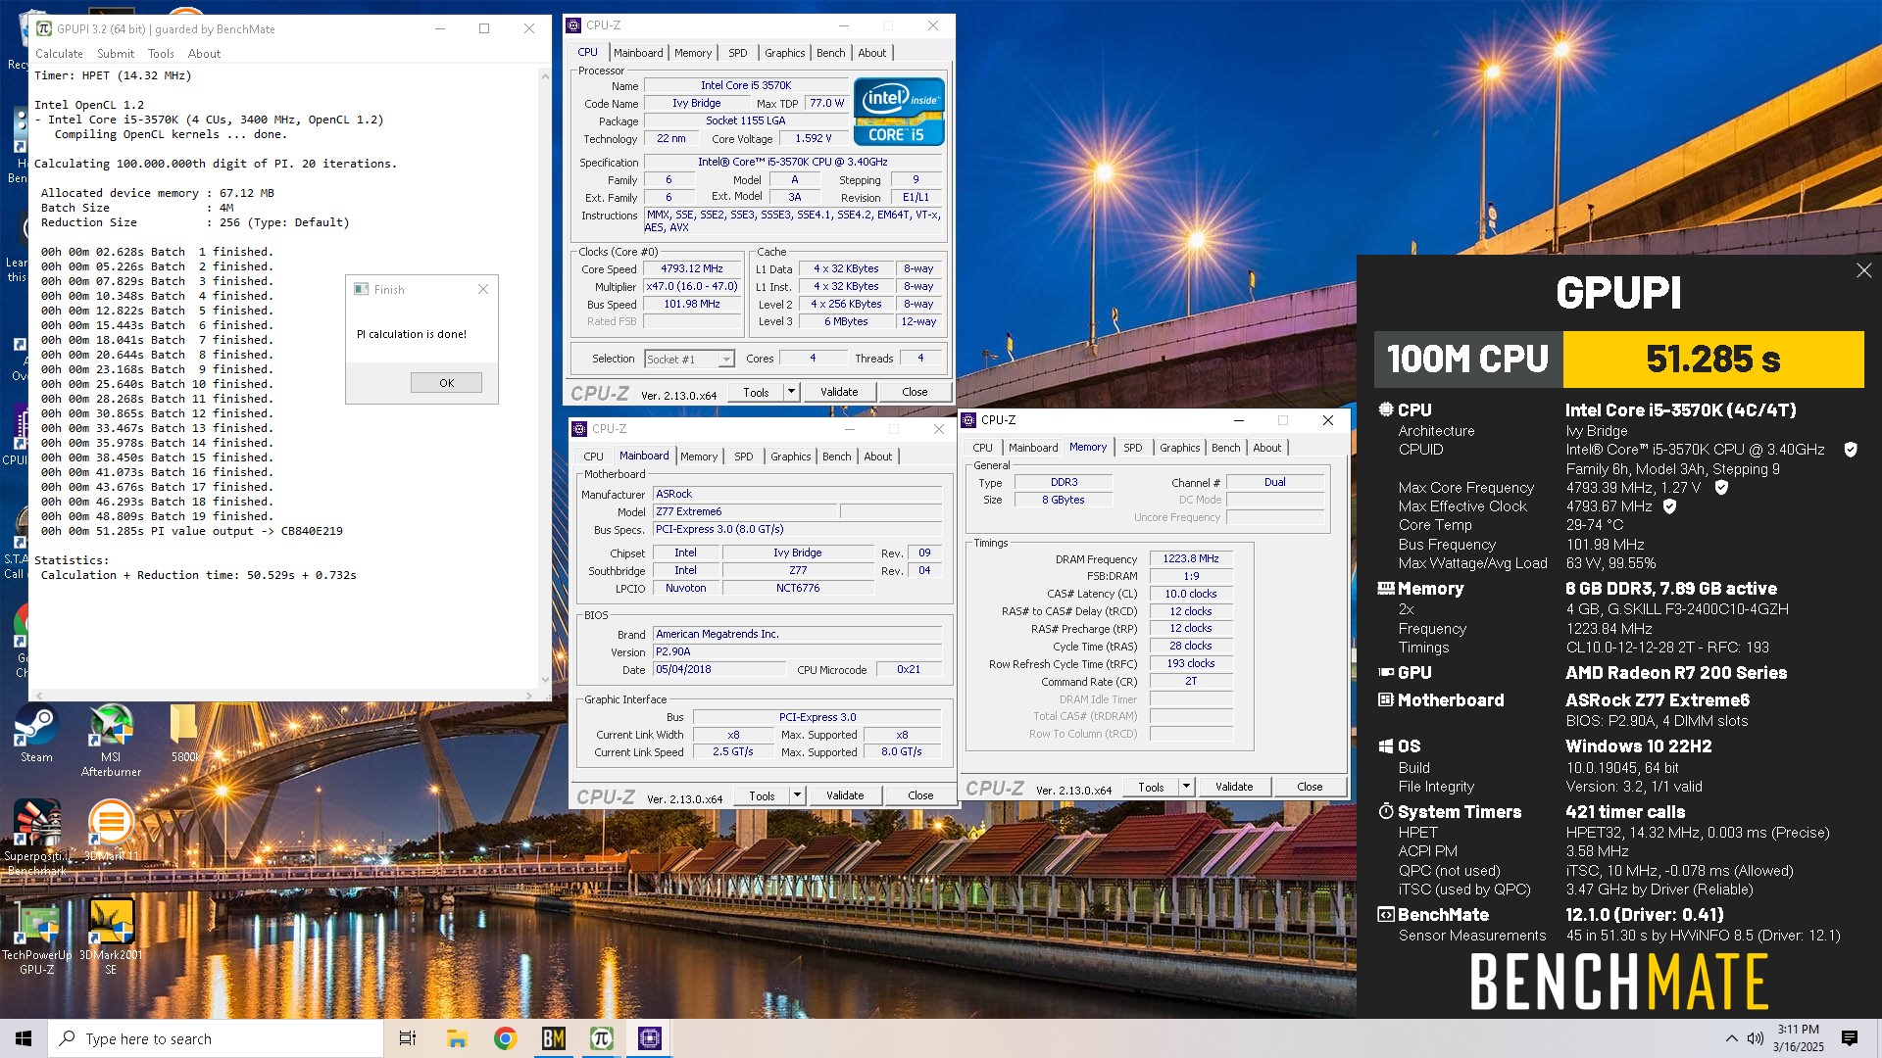Click OK in the Finish dialog
Viewport: 1882px width, 1058px height.
[446, 383]
